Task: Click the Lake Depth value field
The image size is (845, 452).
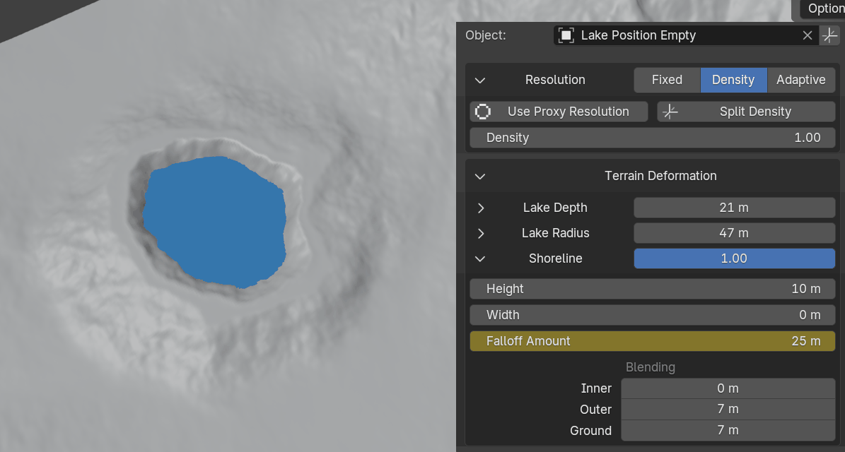Action: coord(734,208)
